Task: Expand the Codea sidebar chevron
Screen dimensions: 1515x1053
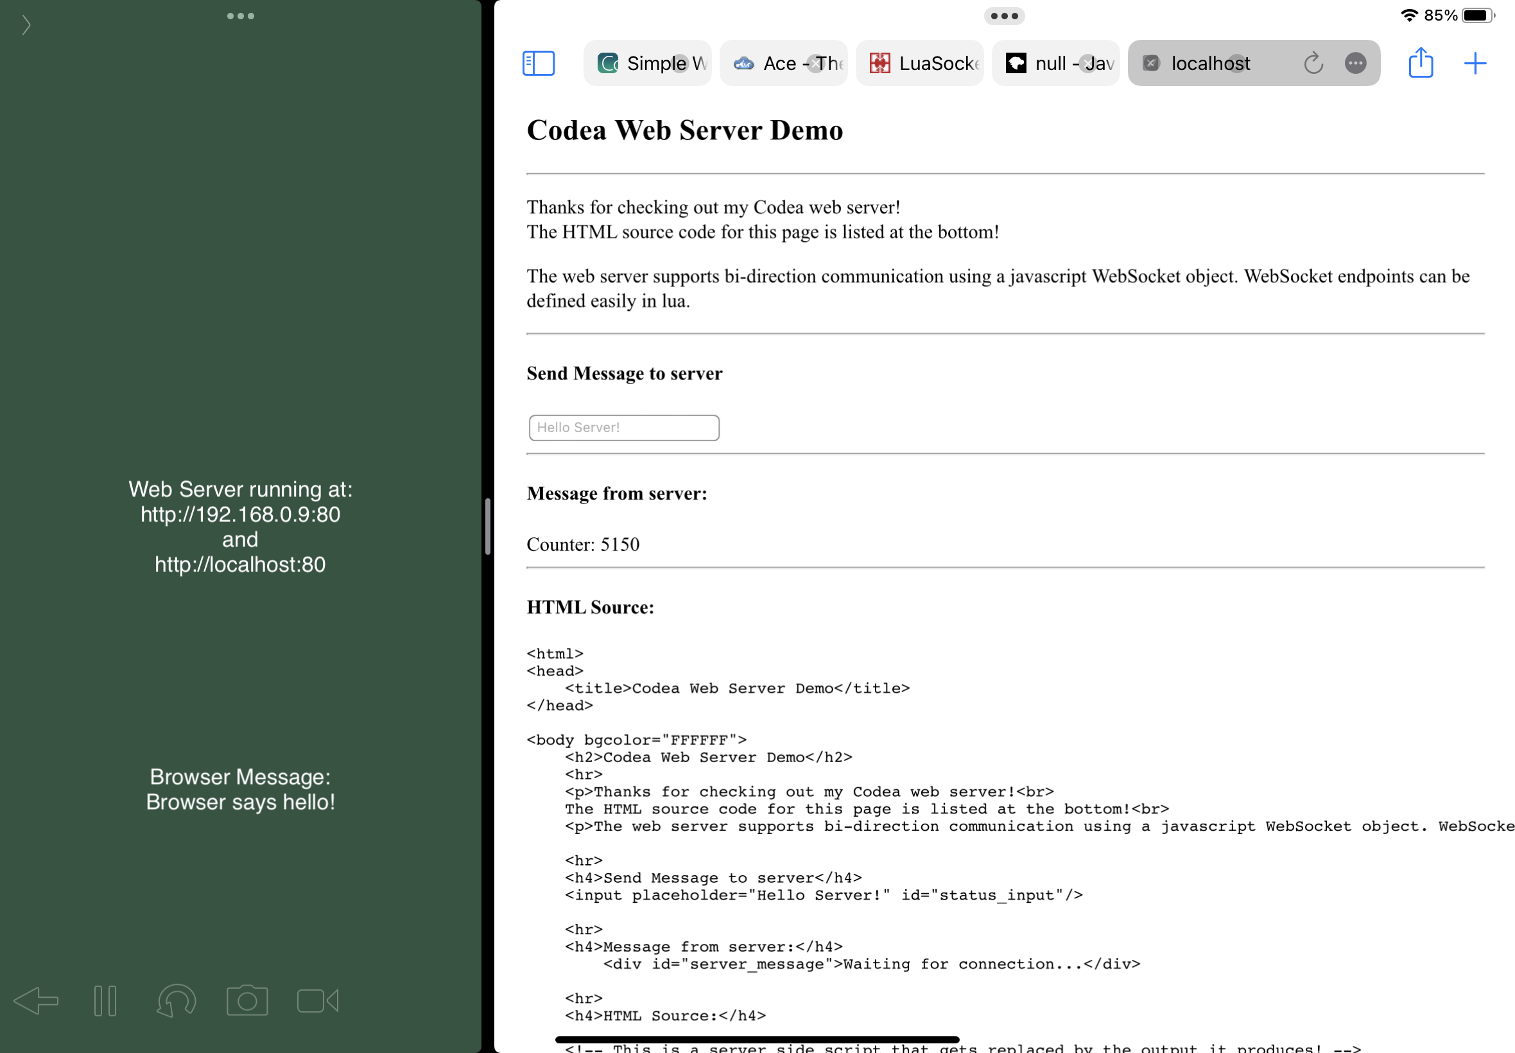Action: pyautogui.click(x=26, y=25)
